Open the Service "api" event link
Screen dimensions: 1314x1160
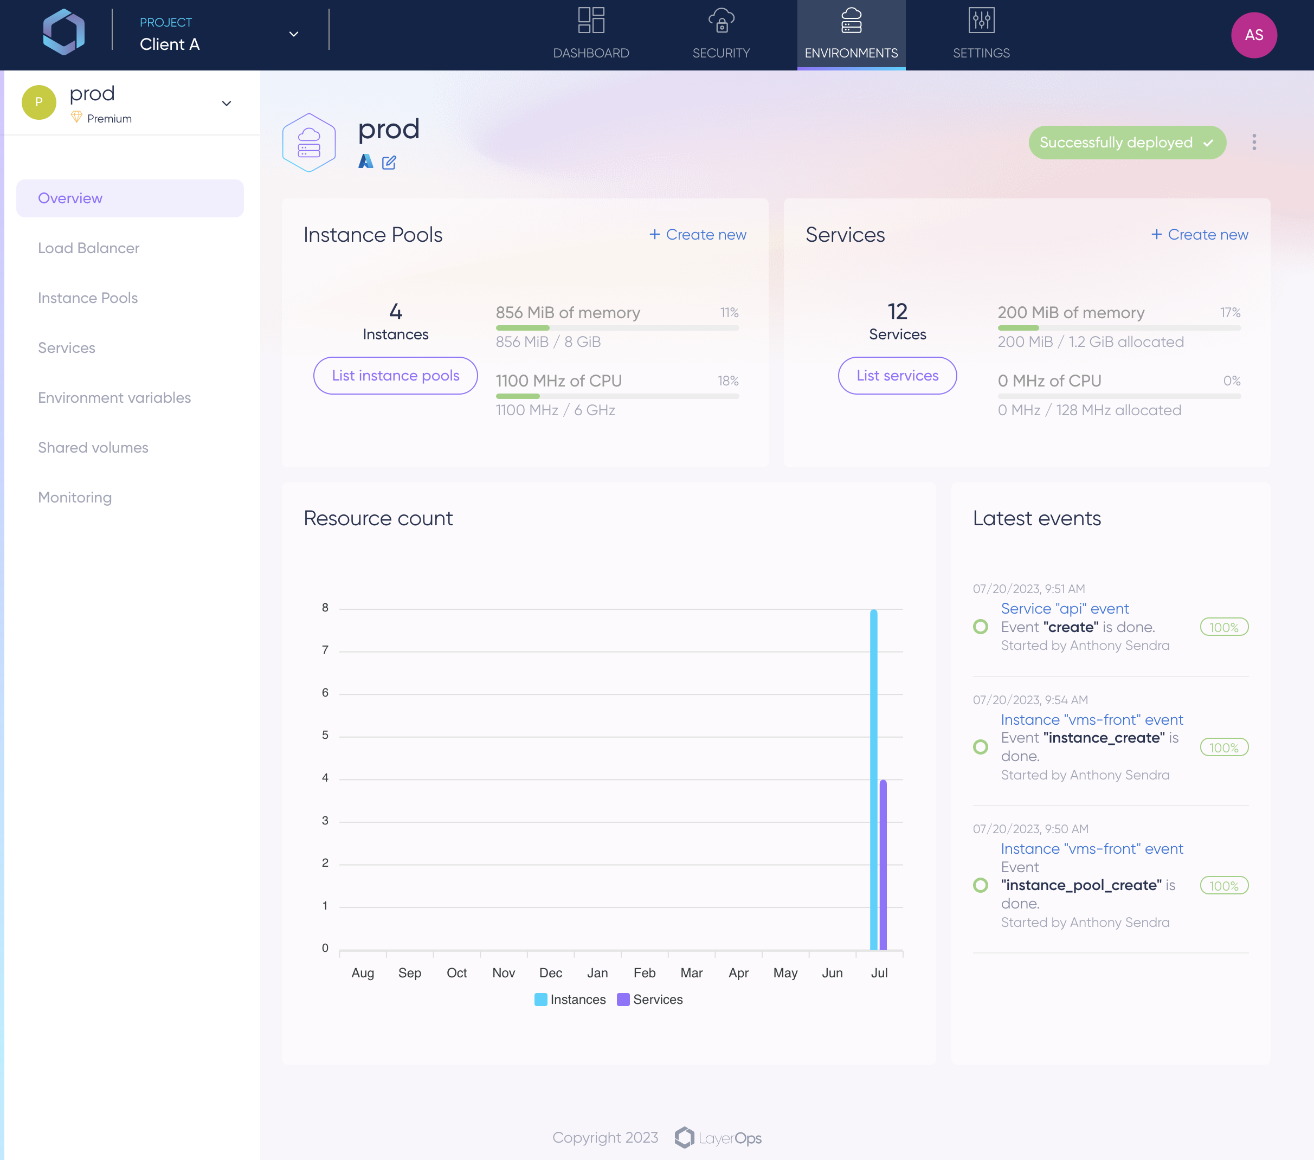coord(1065,609)
